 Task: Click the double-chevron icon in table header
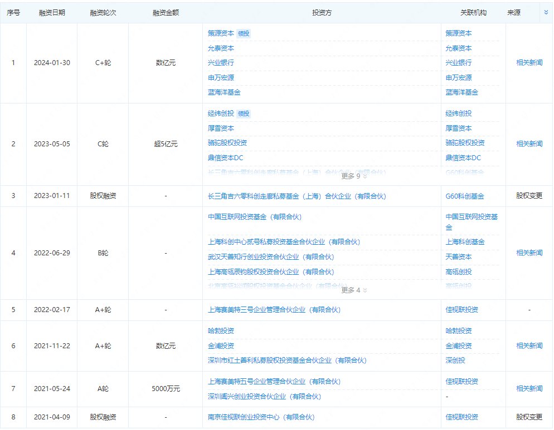546,12
